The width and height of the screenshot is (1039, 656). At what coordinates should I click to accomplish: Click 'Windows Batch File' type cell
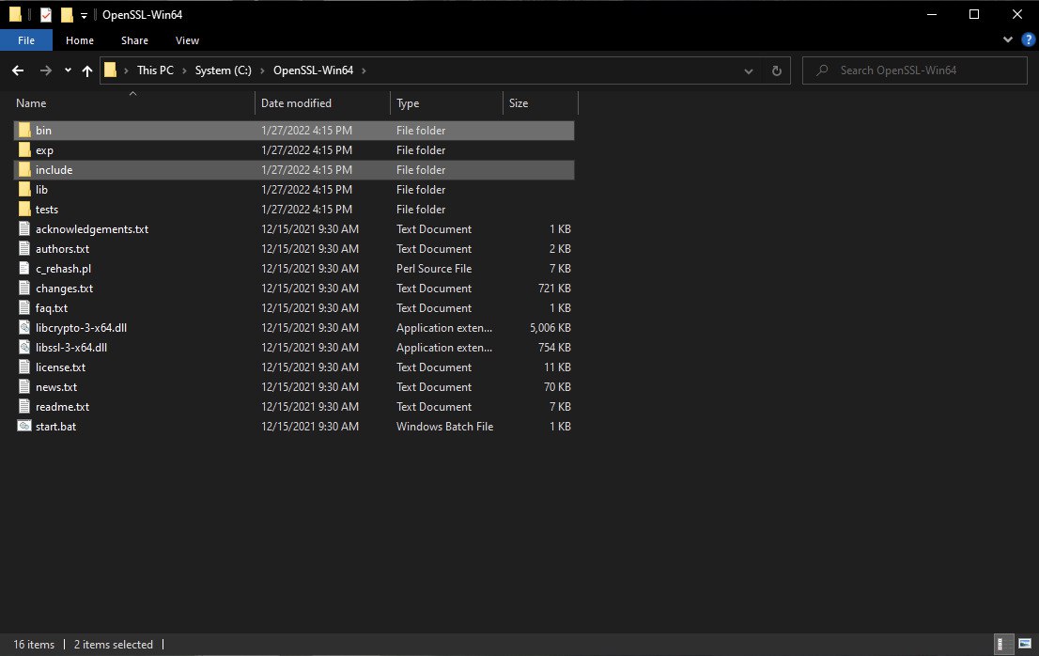coord(444,426)
